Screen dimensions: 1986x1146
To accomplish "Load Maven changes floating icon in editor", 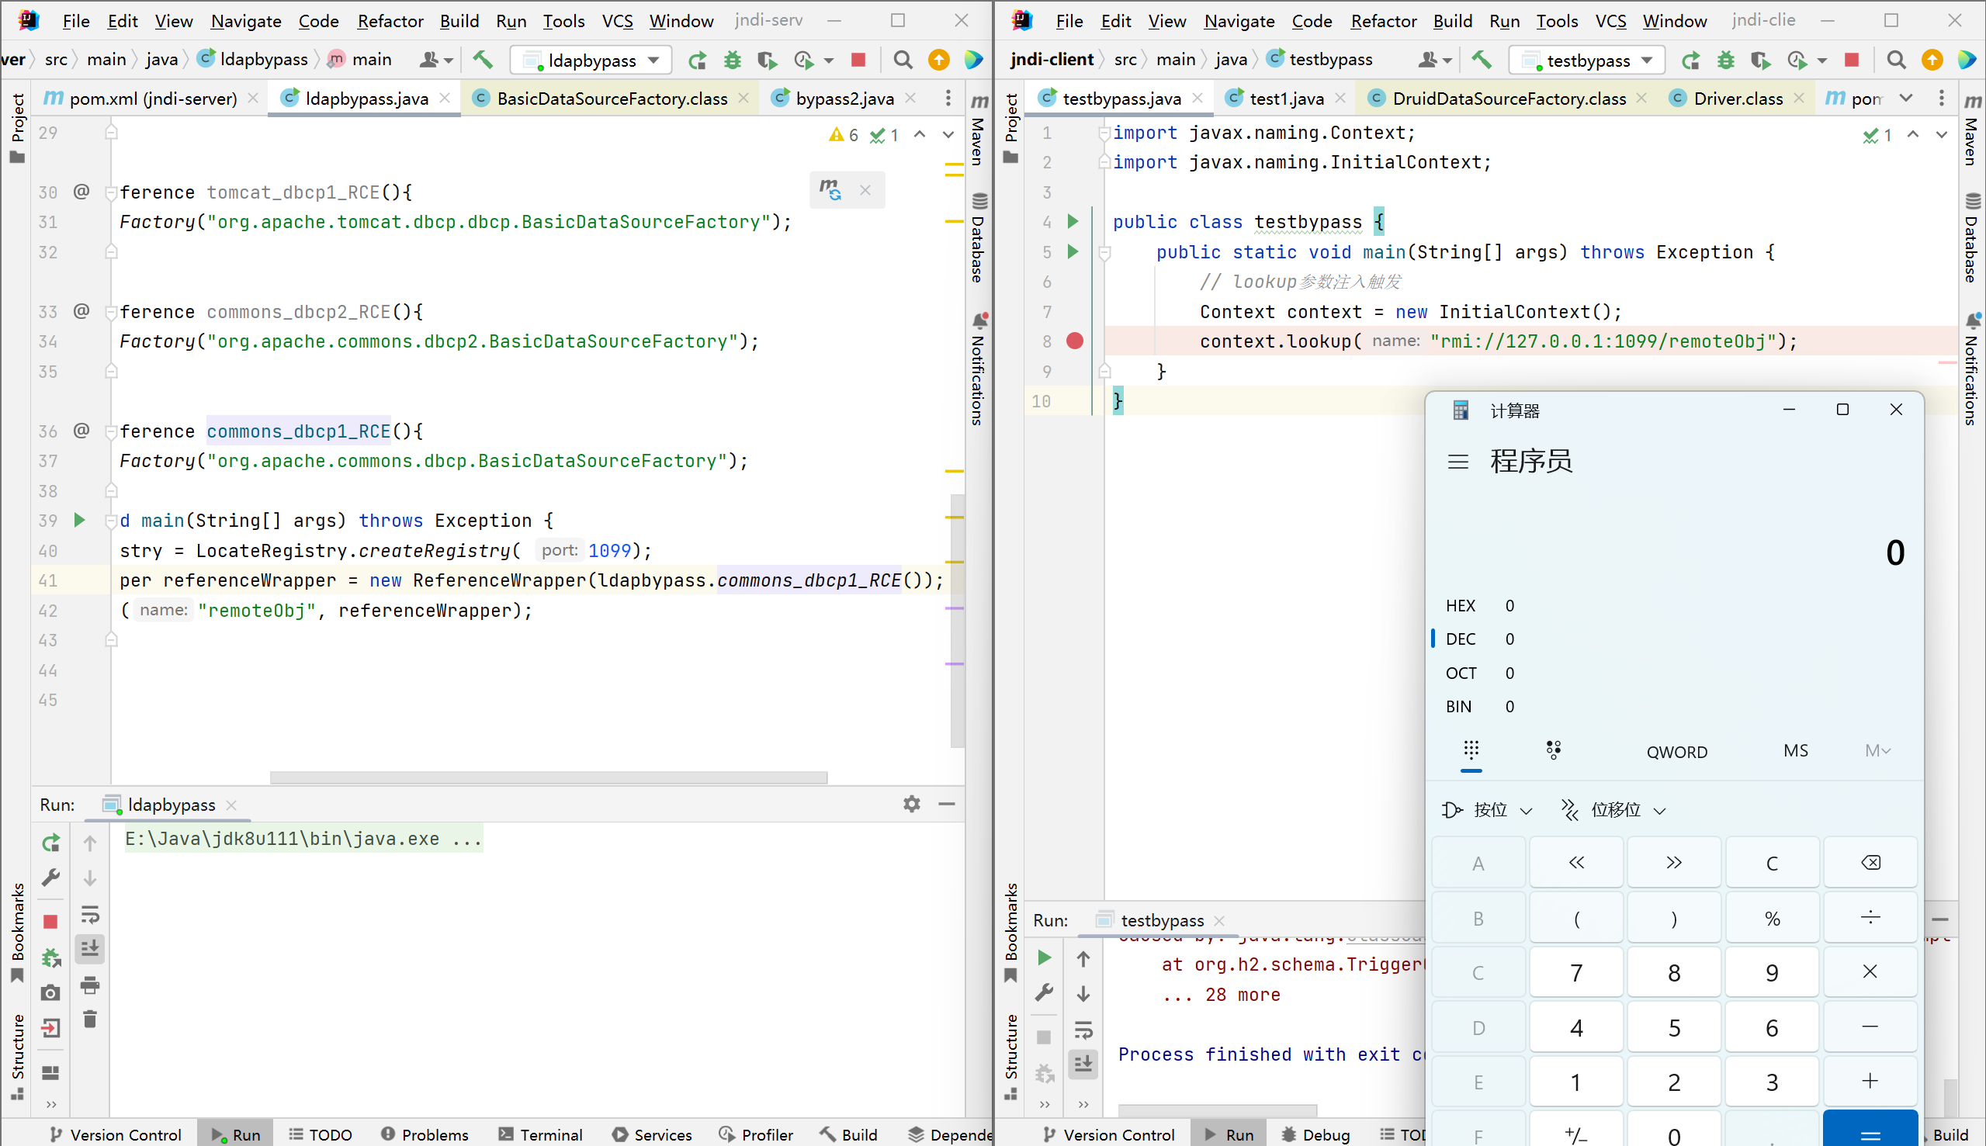I will pyautogui.click(x=830, y=189).
